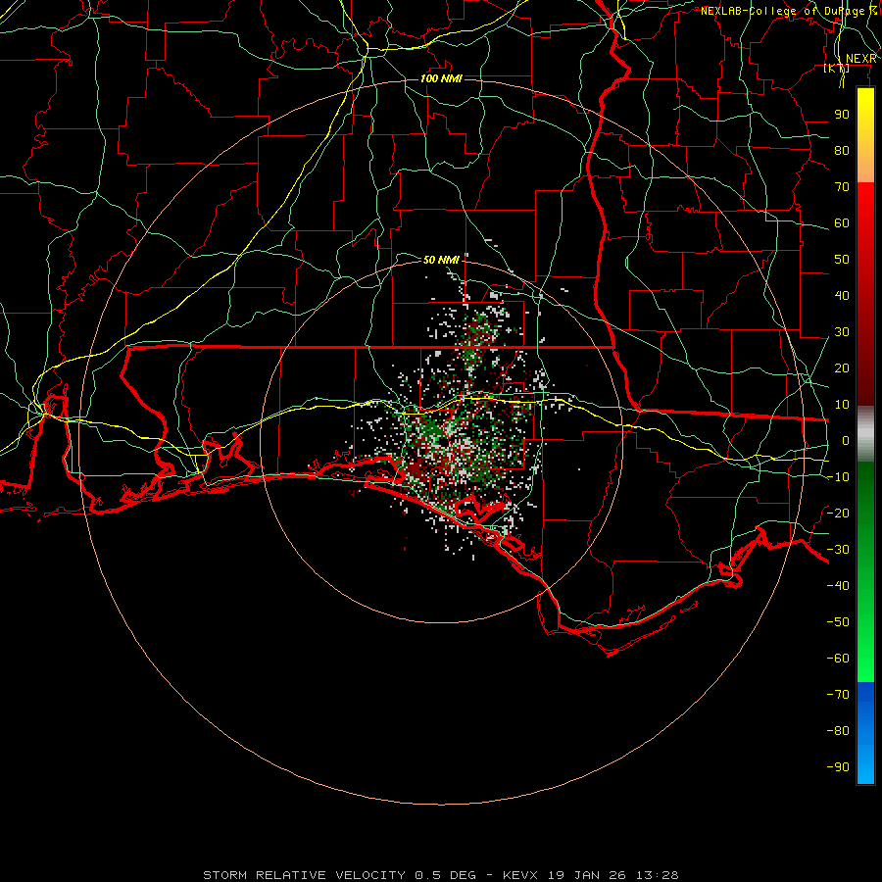
Task: Click the "-20" scale value
Action: pyautogui.click(x=838, y=513)
